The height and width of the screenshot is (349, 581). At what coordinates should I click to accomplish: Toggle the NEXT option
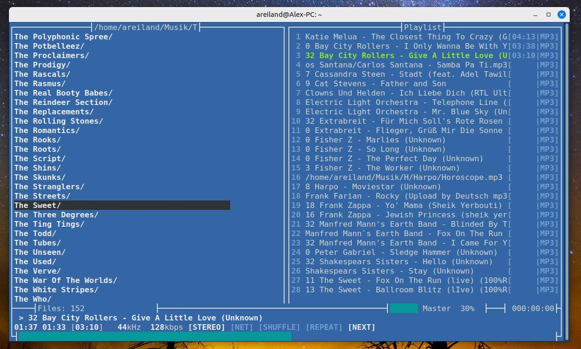[362, 327]
